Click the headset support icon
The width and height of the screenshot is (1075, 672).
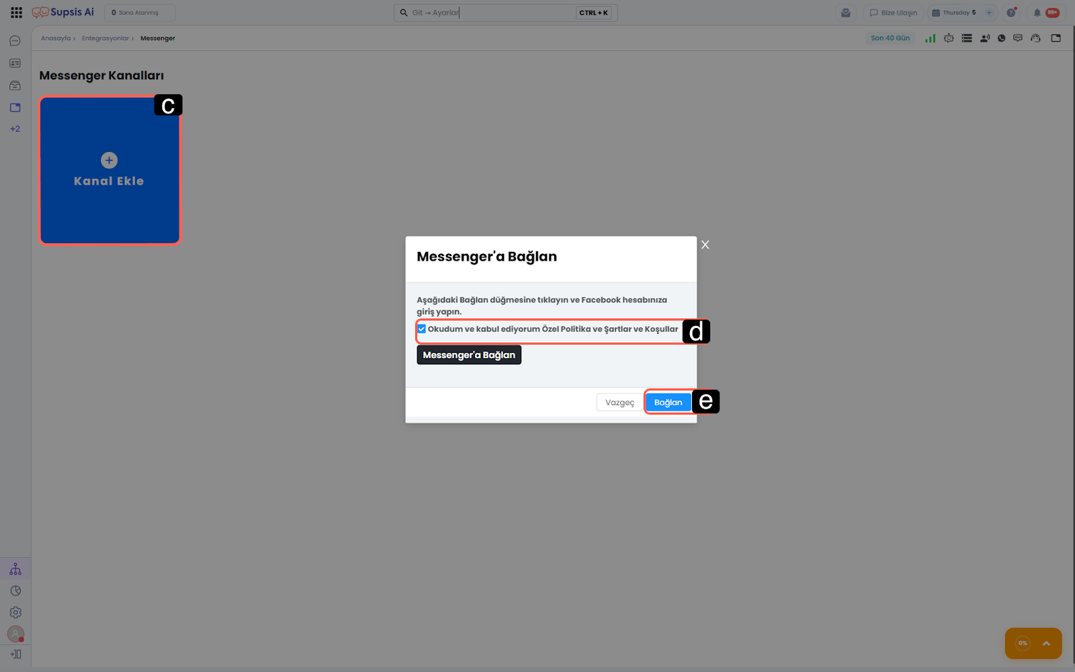click(1035, 38)
